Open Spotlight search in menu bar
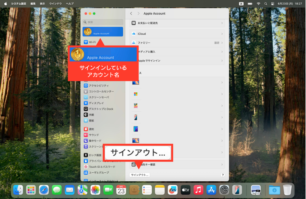 tap(266, 3)
